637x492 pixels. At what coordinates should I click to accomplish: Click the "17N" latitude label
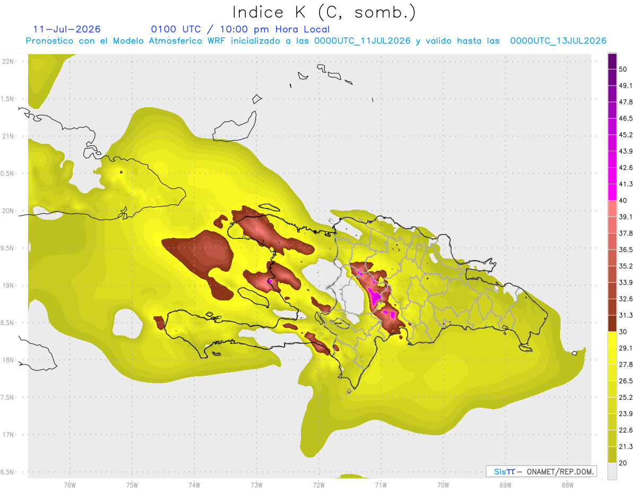(8, 435)
